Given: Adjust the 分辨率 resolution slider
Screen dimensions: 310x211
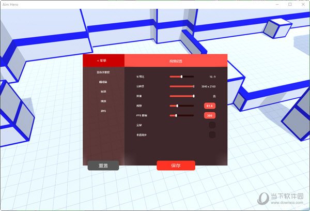Looking at the screenshot, I should pyautogui.click(x=182, y=86).
